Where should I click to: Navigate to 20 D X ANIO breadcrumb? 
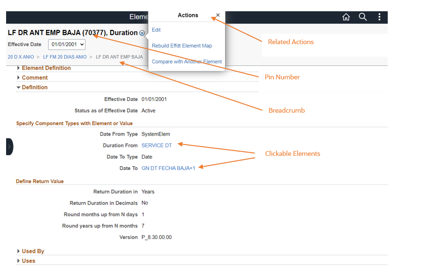pos(20,57)
